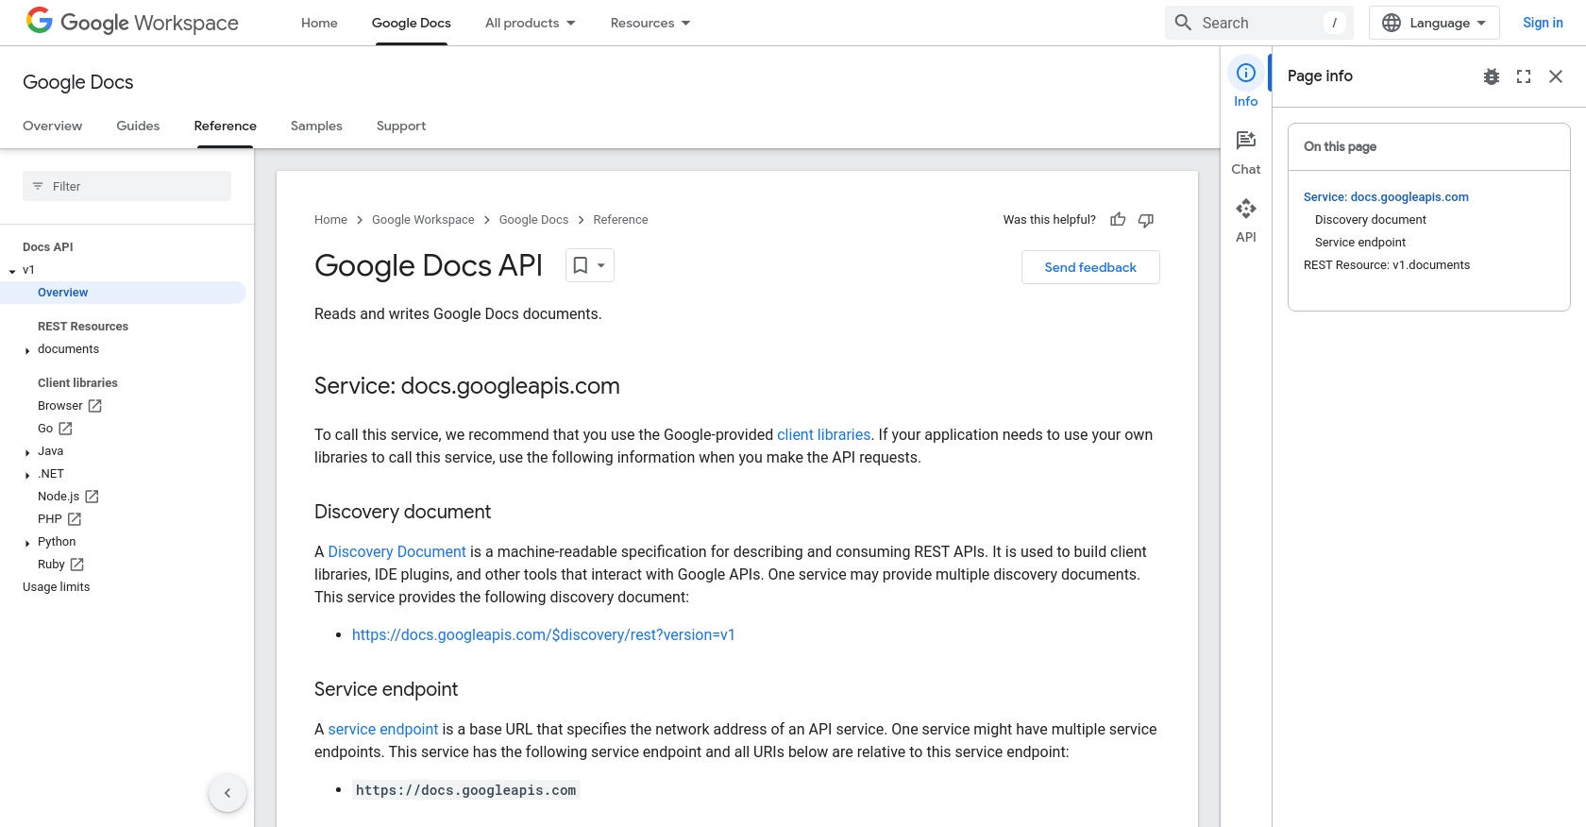Image resolution: width=1586 pixels, height=827 pixels.
Task: Click the Send feedback button
Action: tap(1090, 267)
